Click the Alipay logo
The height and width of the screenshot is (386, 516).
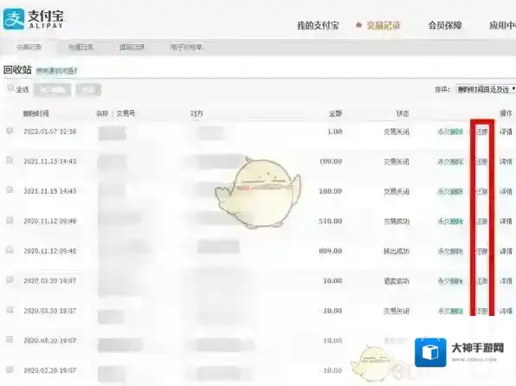34,18
